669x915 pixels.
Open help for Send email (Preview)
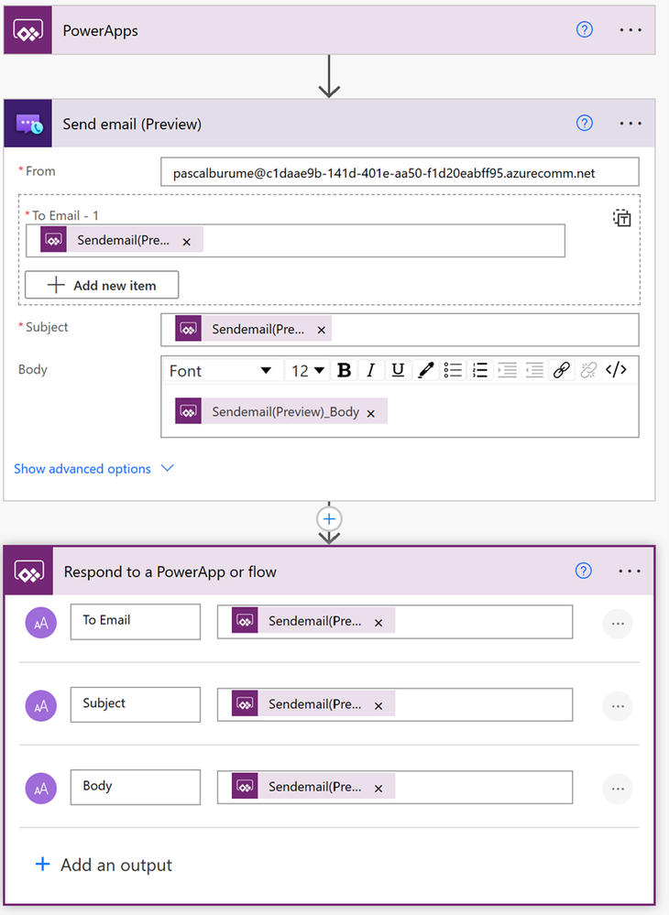(584, 123)
